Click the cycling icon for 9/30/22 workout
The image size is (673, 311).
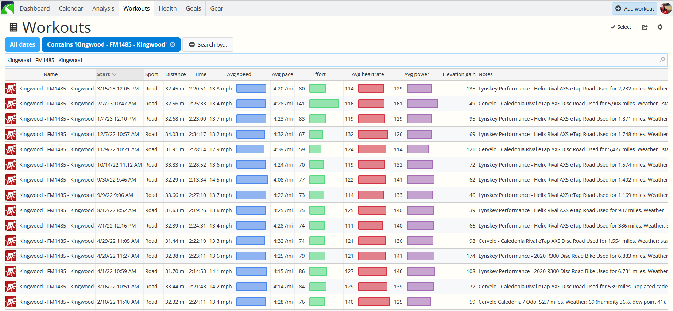coord(11,180)
